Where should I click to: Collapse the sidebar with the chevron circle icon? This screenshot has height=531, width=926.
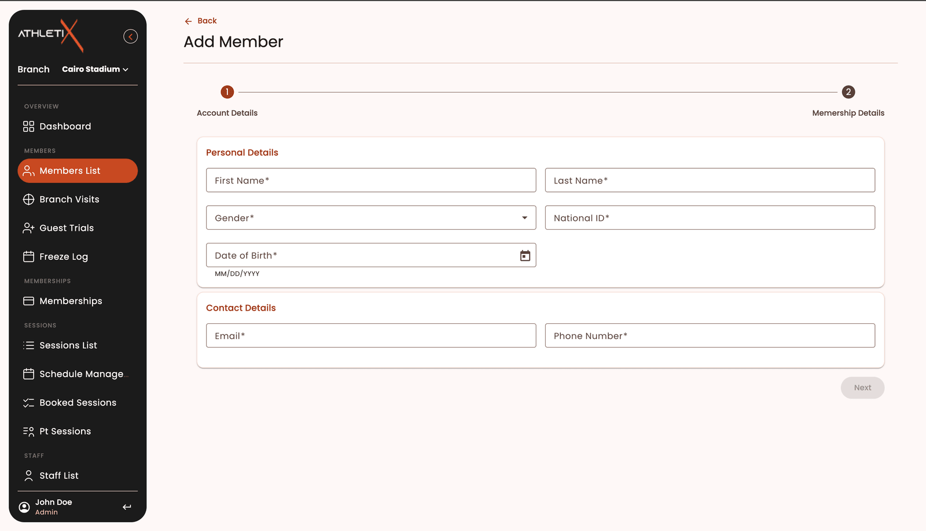coord(131,36)
